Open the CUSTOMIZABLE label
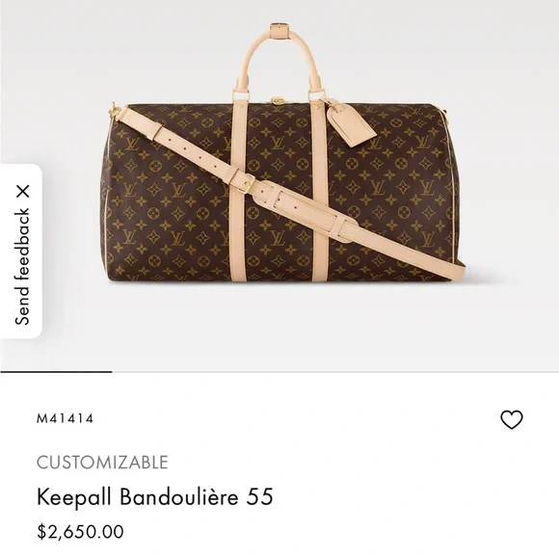 [102, 463]
